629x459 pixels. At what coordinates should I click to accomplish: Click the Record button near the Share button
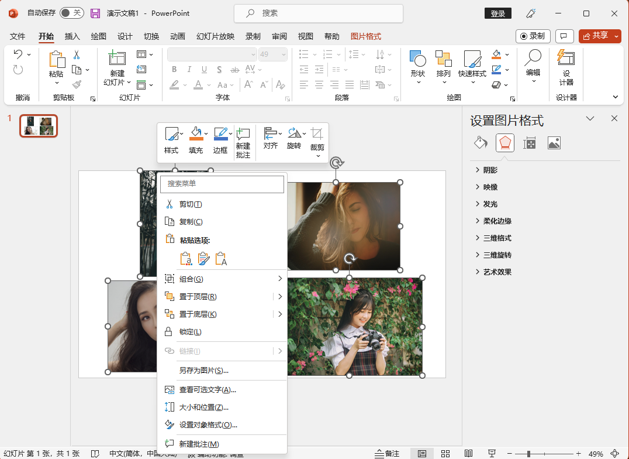point(533,36)
